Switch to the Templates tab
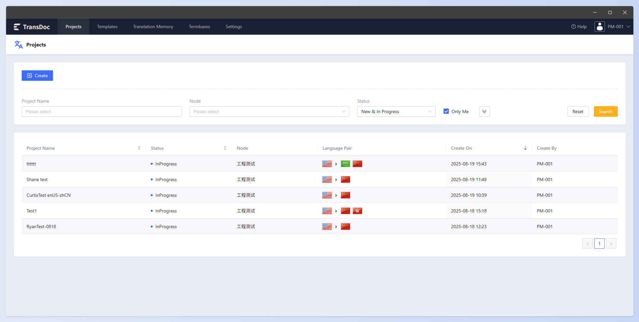The height and width of the screenshot is (322, 639). click(x=107, y=27)
